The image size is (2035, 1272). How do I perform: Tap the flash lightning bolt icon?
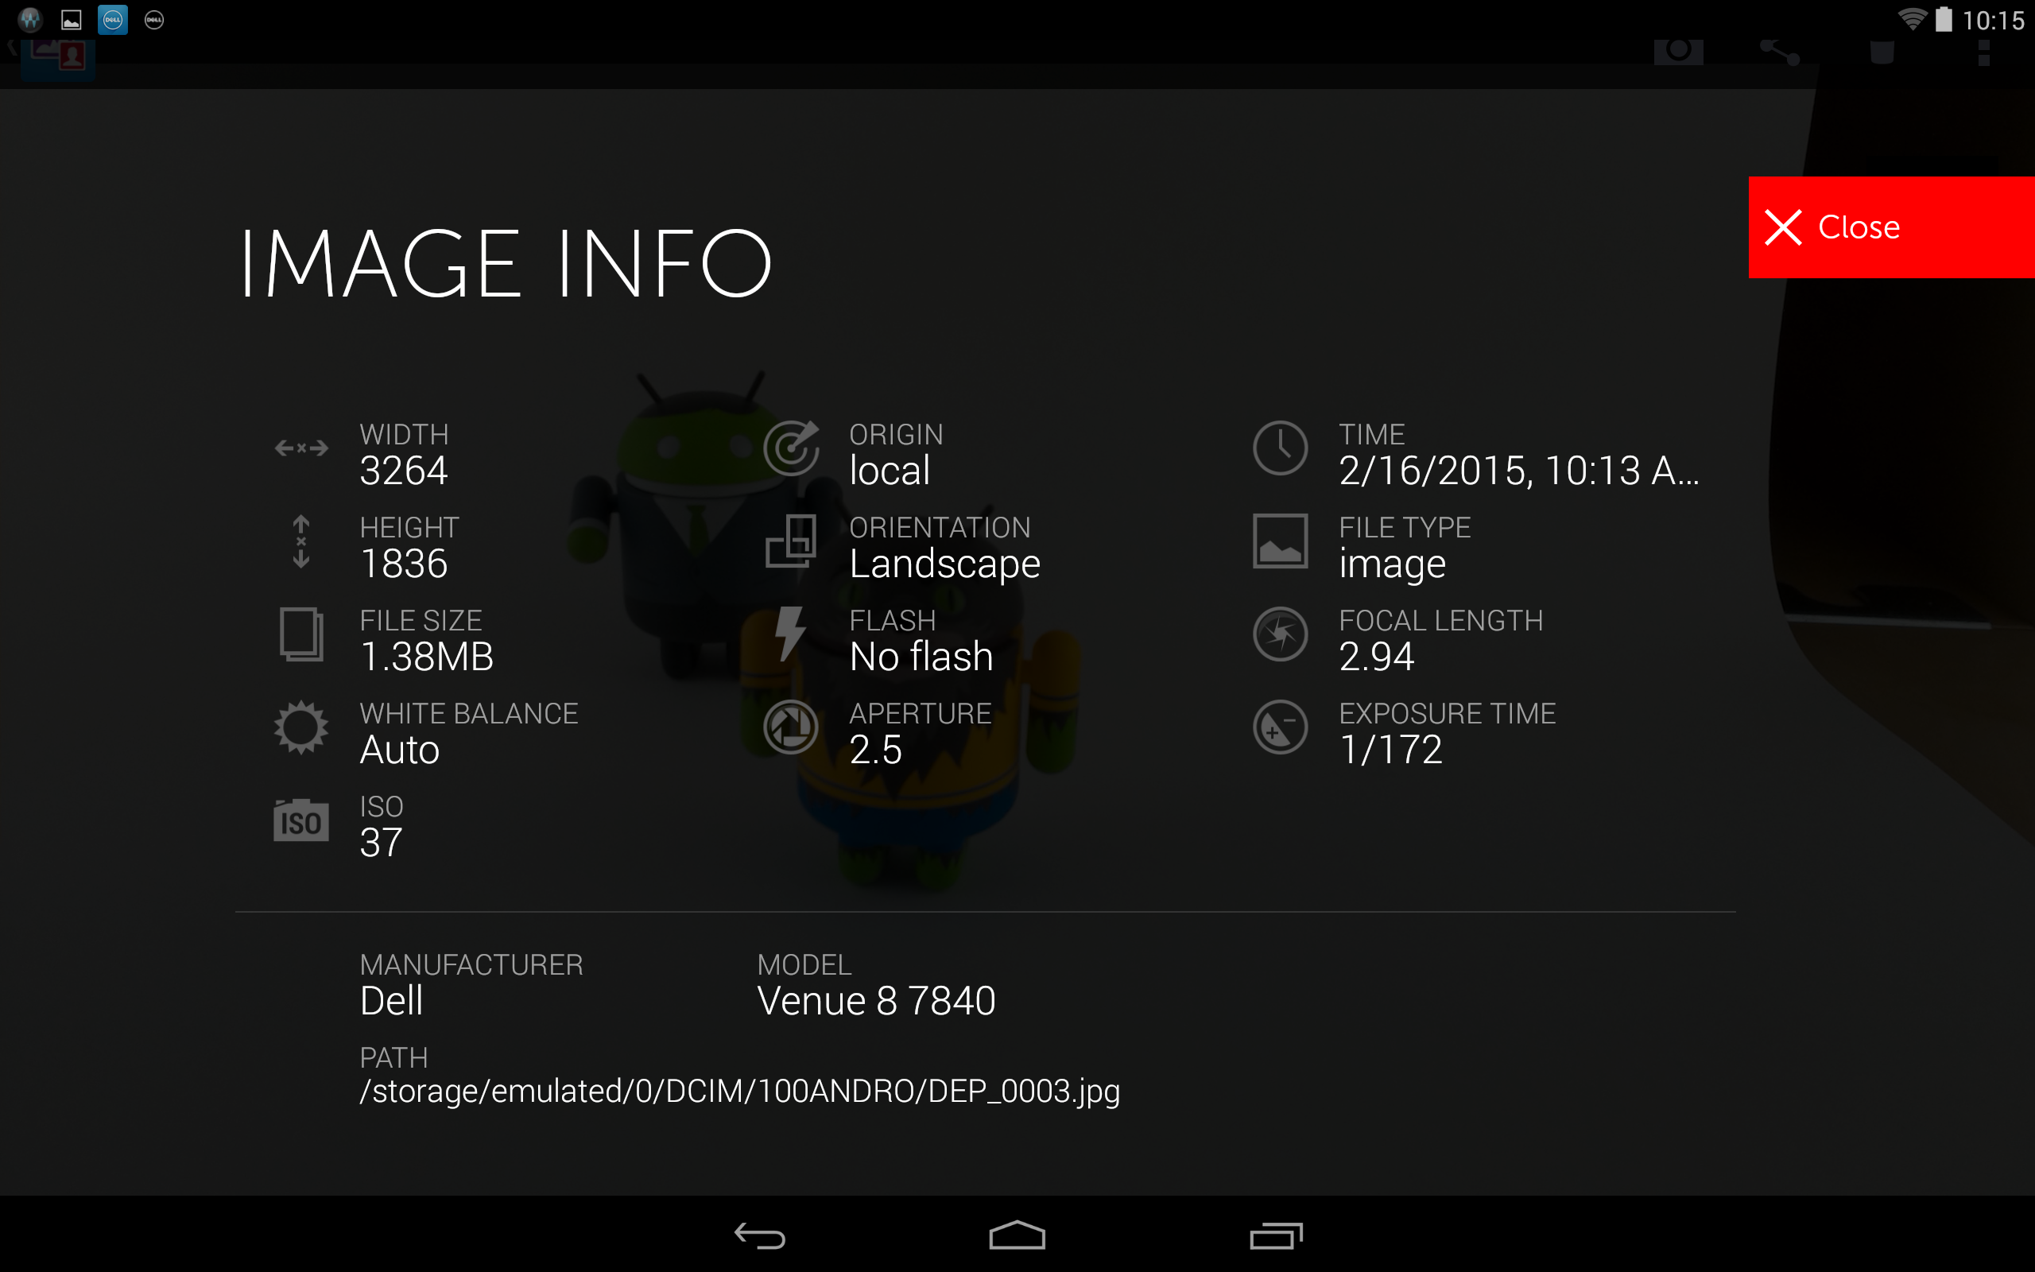coord(789,634)
